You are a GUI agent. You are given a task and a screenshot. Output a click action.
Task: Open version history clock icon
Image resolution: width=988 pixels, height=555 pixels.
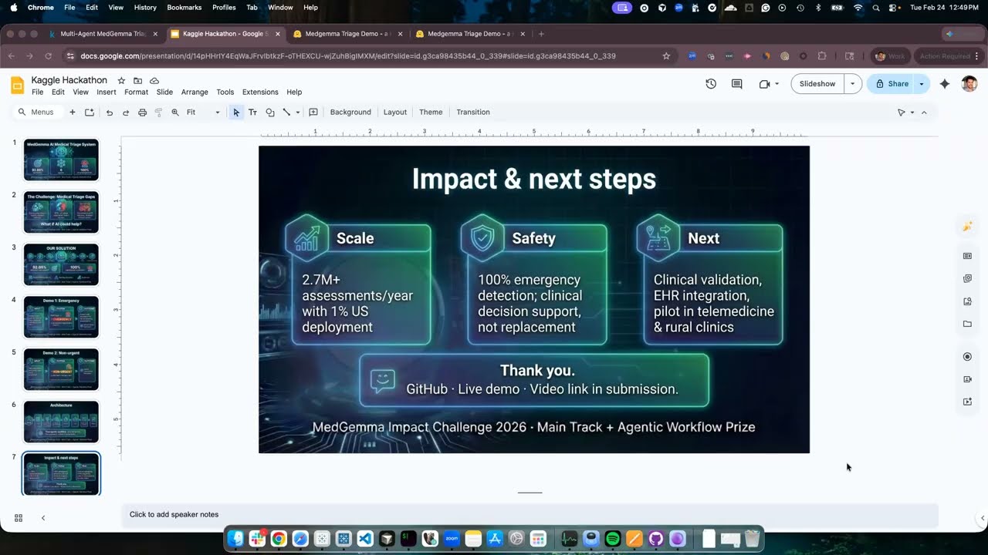pyautogui.click(x=711, y=83)
